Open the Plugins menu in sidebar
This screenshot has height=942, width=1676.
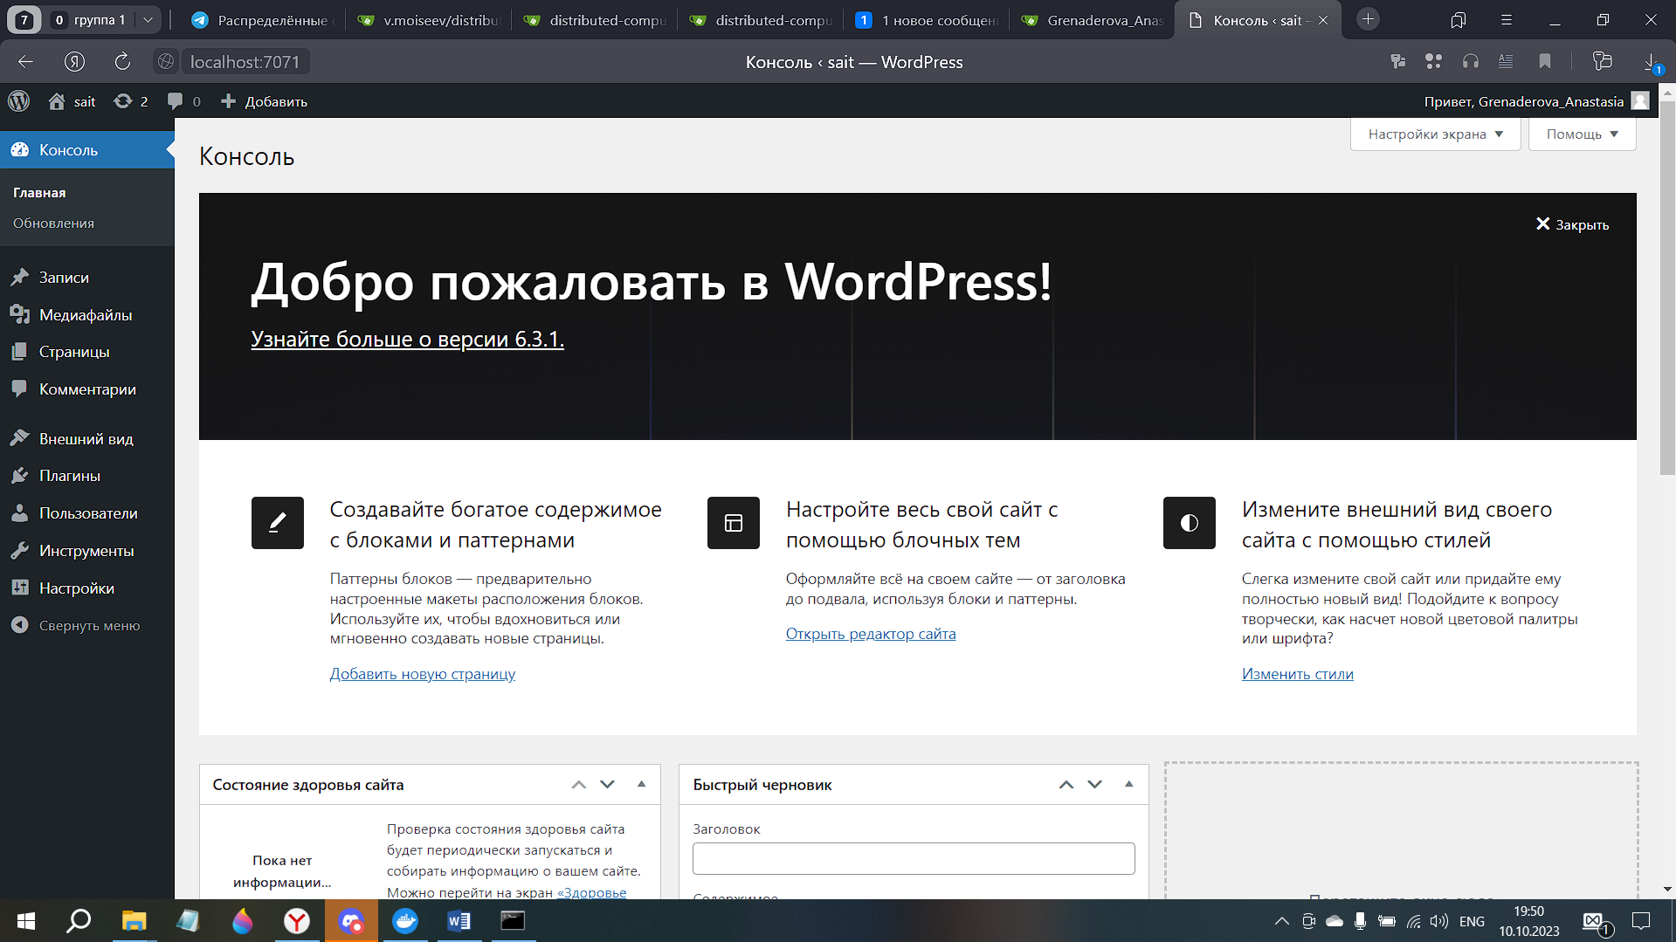pos(69,476)
